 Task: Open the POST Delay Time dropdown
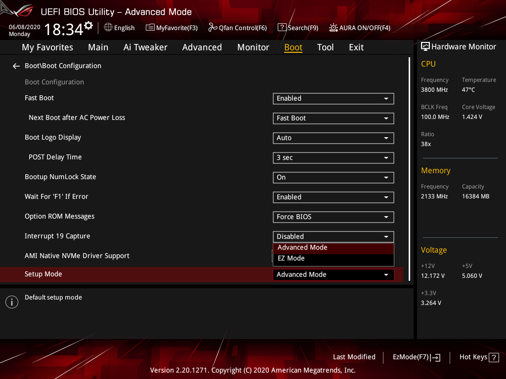tap(334, 158)
